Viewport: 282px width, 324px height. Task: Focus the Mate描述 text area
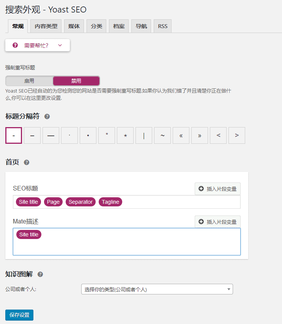point(126,242)
